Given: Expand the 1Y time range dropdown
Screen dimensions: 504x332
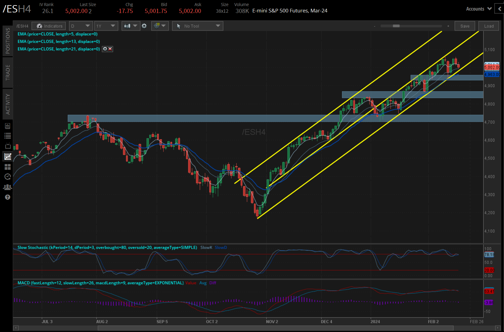Looking at the screenshot, I should (106, 26).
